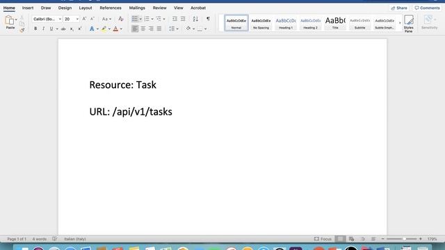Viewport: 445px width, 250px height.
Task: Toggle superscript formatting
Action: (80, 28)
